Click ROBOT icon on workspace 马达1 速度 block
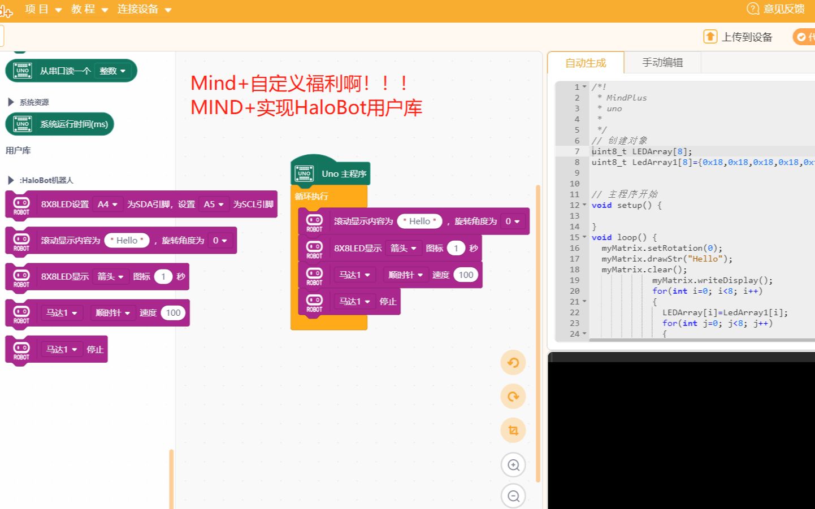This screenshot has width=815, height=509. point(314,276)
